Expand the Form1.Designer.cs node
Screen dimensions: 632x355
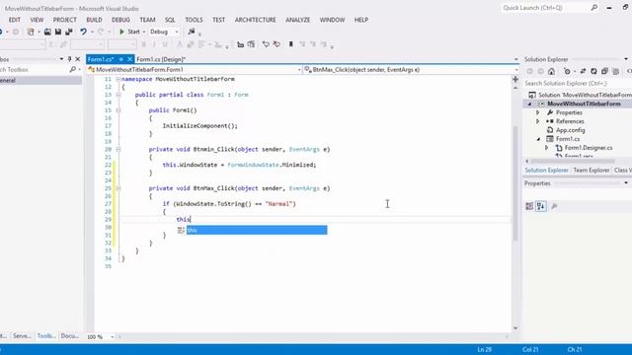click(546, 148)
